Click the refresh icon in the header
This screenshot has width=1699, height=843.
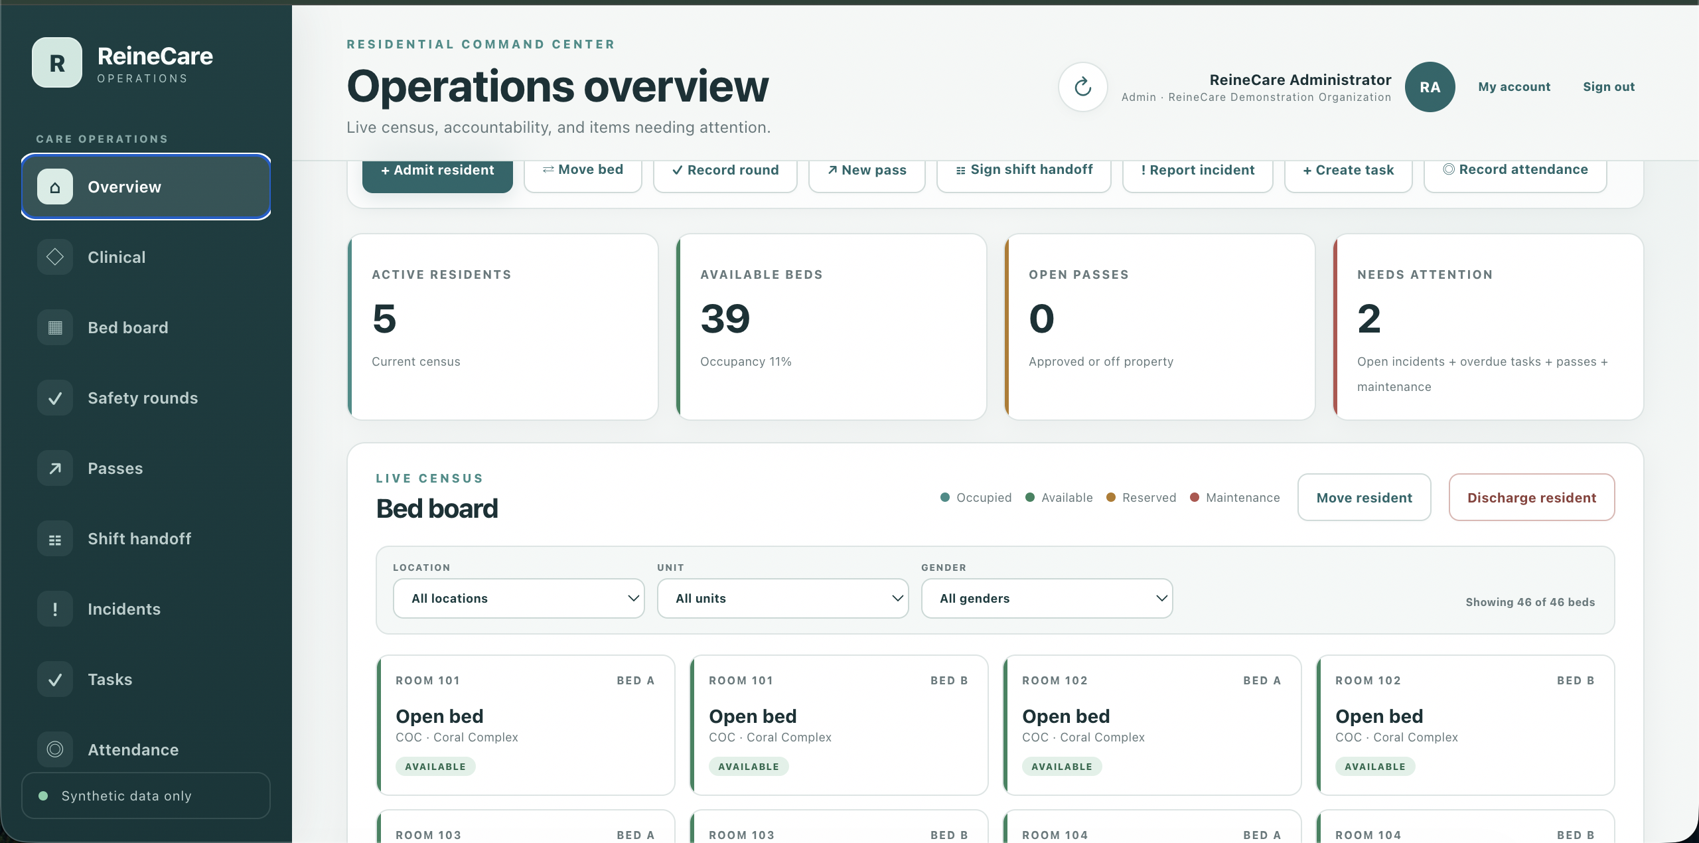coord(1082,87)
